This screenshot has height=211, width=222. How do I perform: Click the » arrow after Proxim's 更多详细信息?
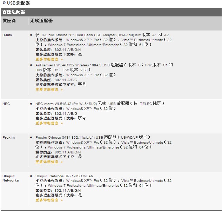tap(62, 162)
